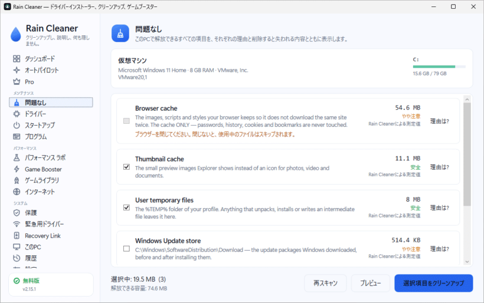Uncheck the Thumbnail cache checkbox

126,167
